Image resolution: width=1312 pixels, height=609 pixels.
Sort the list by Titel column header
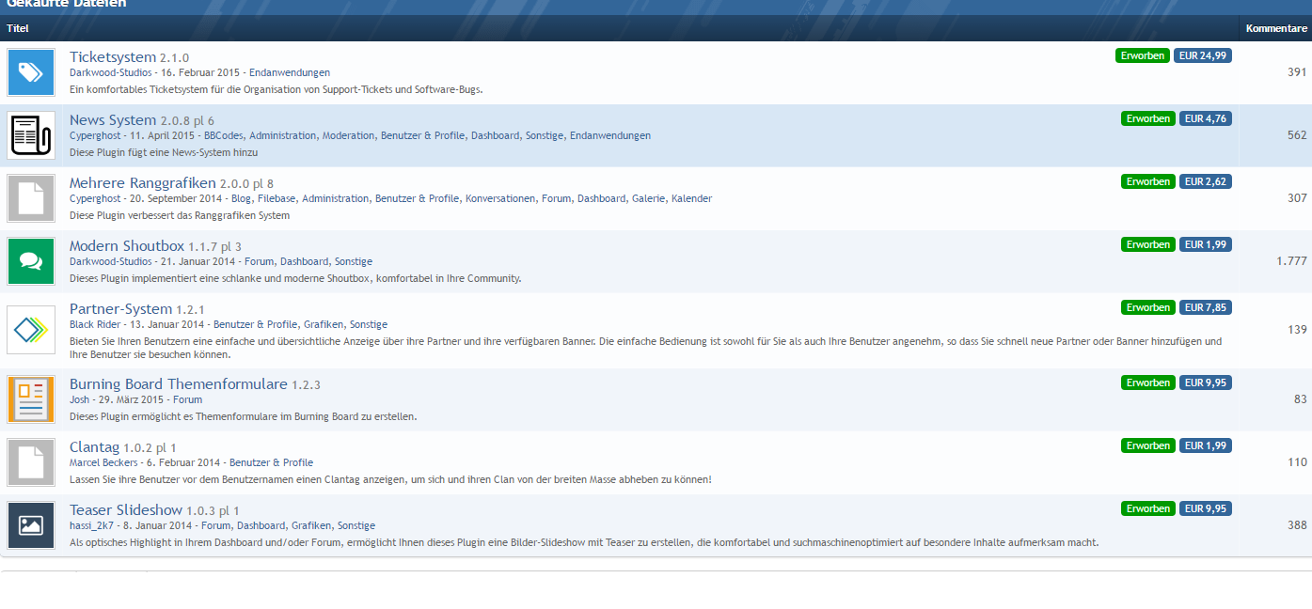pos(18,29)
